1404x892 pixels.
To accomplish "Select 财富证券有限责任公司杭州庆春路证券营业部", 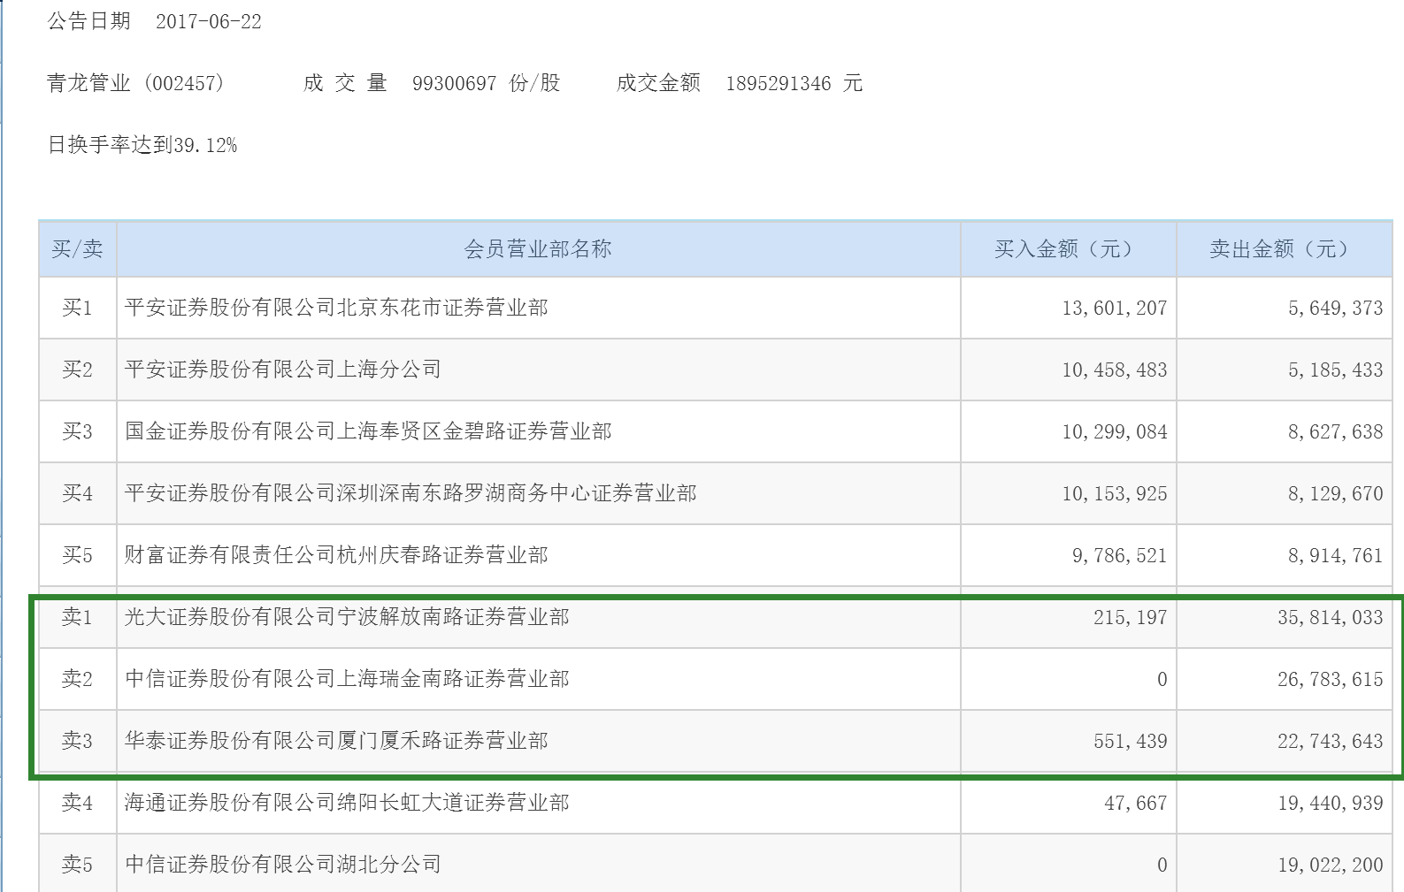I will (x=336, y=555).
